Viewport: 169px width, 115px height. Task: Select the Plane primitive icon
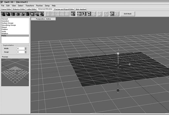pos(37,14)
